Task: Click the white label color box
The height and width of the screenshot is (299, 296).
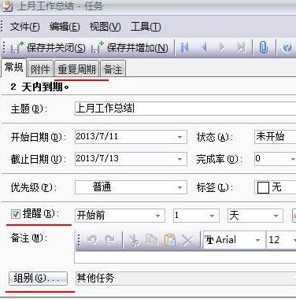Action: (263, 187)
